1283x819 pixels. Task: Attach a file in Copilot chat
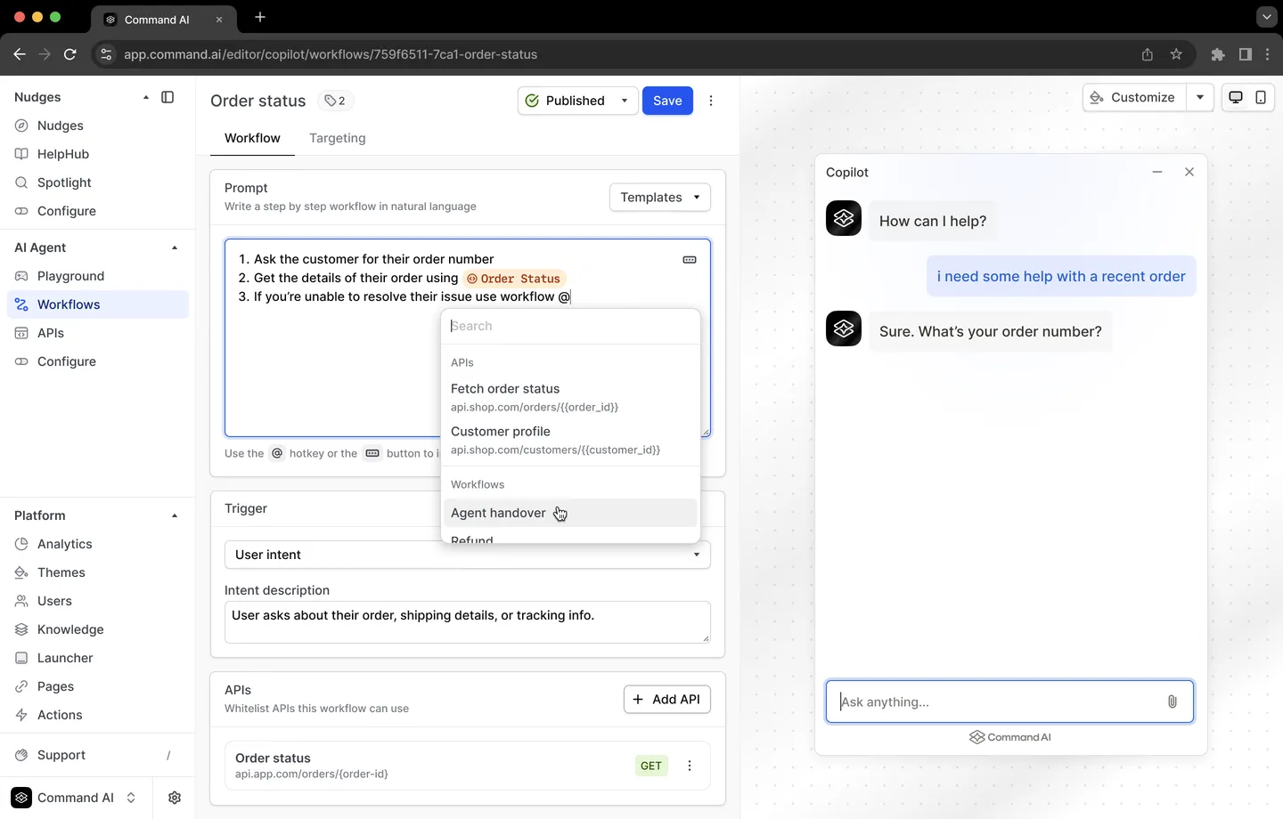click(x=1173, y=701)
